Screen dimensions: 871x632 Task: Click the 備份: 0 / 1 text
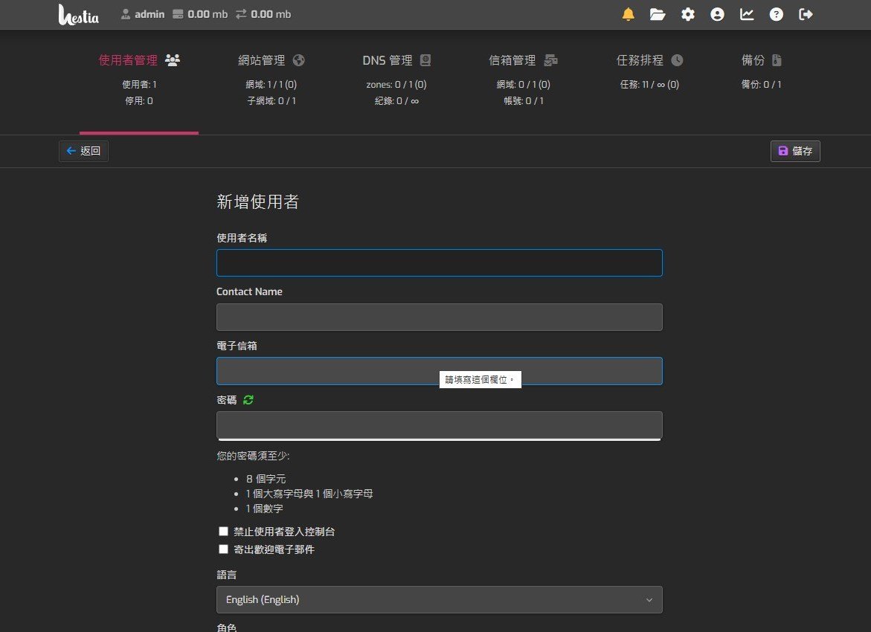761,85
